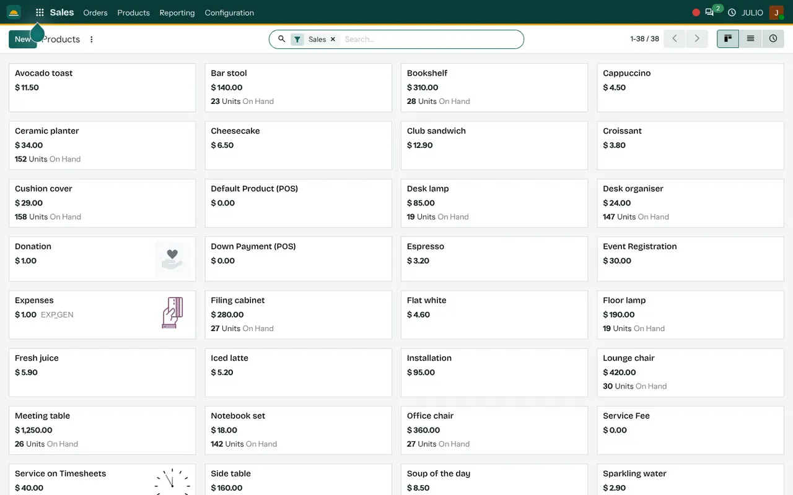Select the Notebook set product
This screenshot has height=495, width=793.
299,430
